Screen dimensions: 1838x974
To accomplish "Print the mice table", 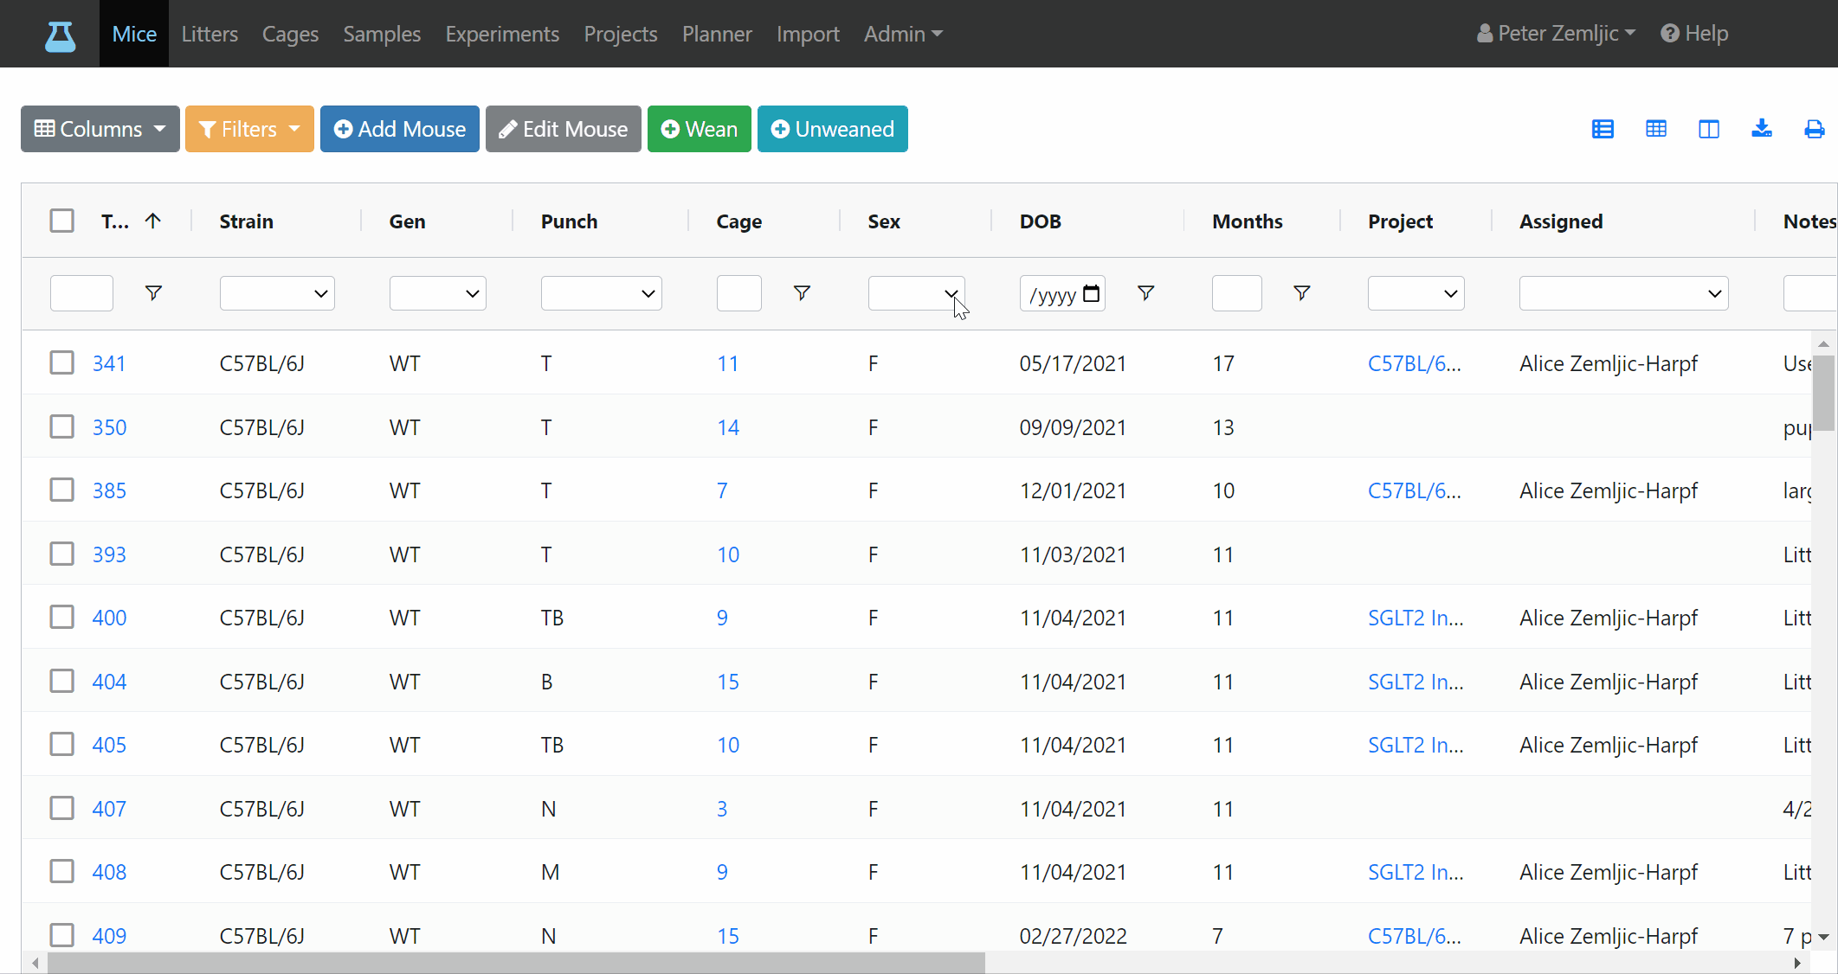I will (x=1814, y=129).
